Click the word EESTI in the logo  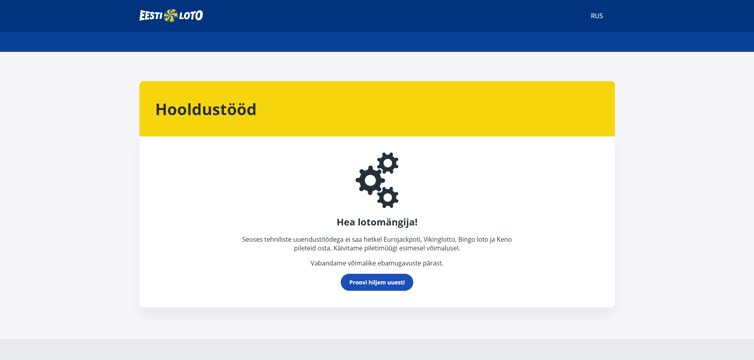pyautogui.click(x=151, y=16)
